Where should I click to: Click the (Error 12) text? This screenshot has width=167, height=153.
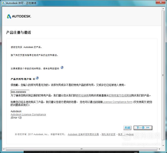click(x=16, y=118)
